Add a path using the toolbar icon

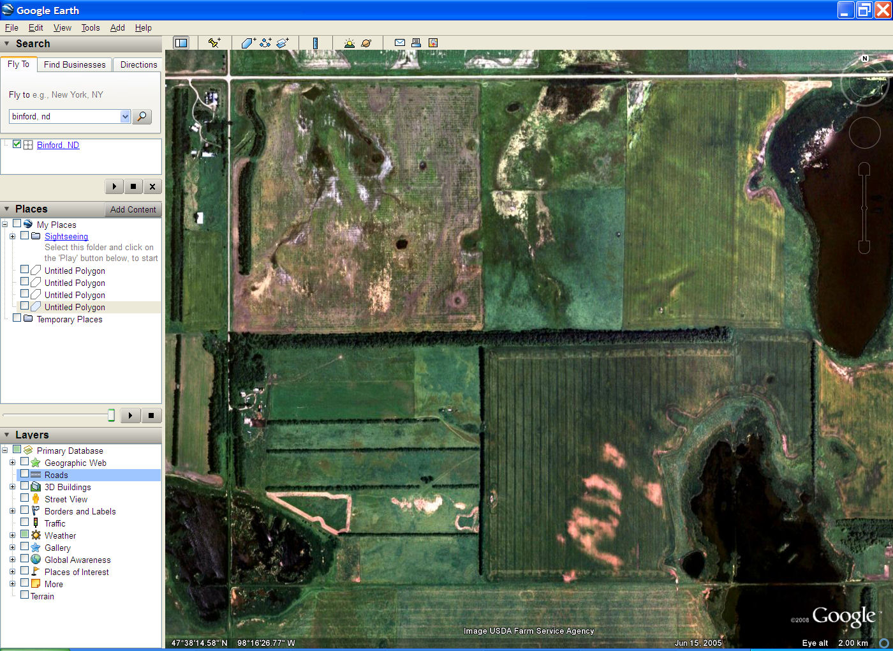[x=265, y=43]
